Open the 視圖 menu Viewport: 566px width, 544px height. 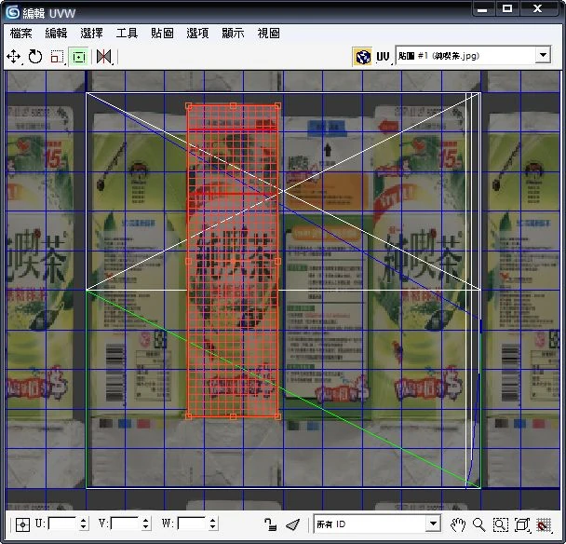pyautogui.click(x=268, y=34)
